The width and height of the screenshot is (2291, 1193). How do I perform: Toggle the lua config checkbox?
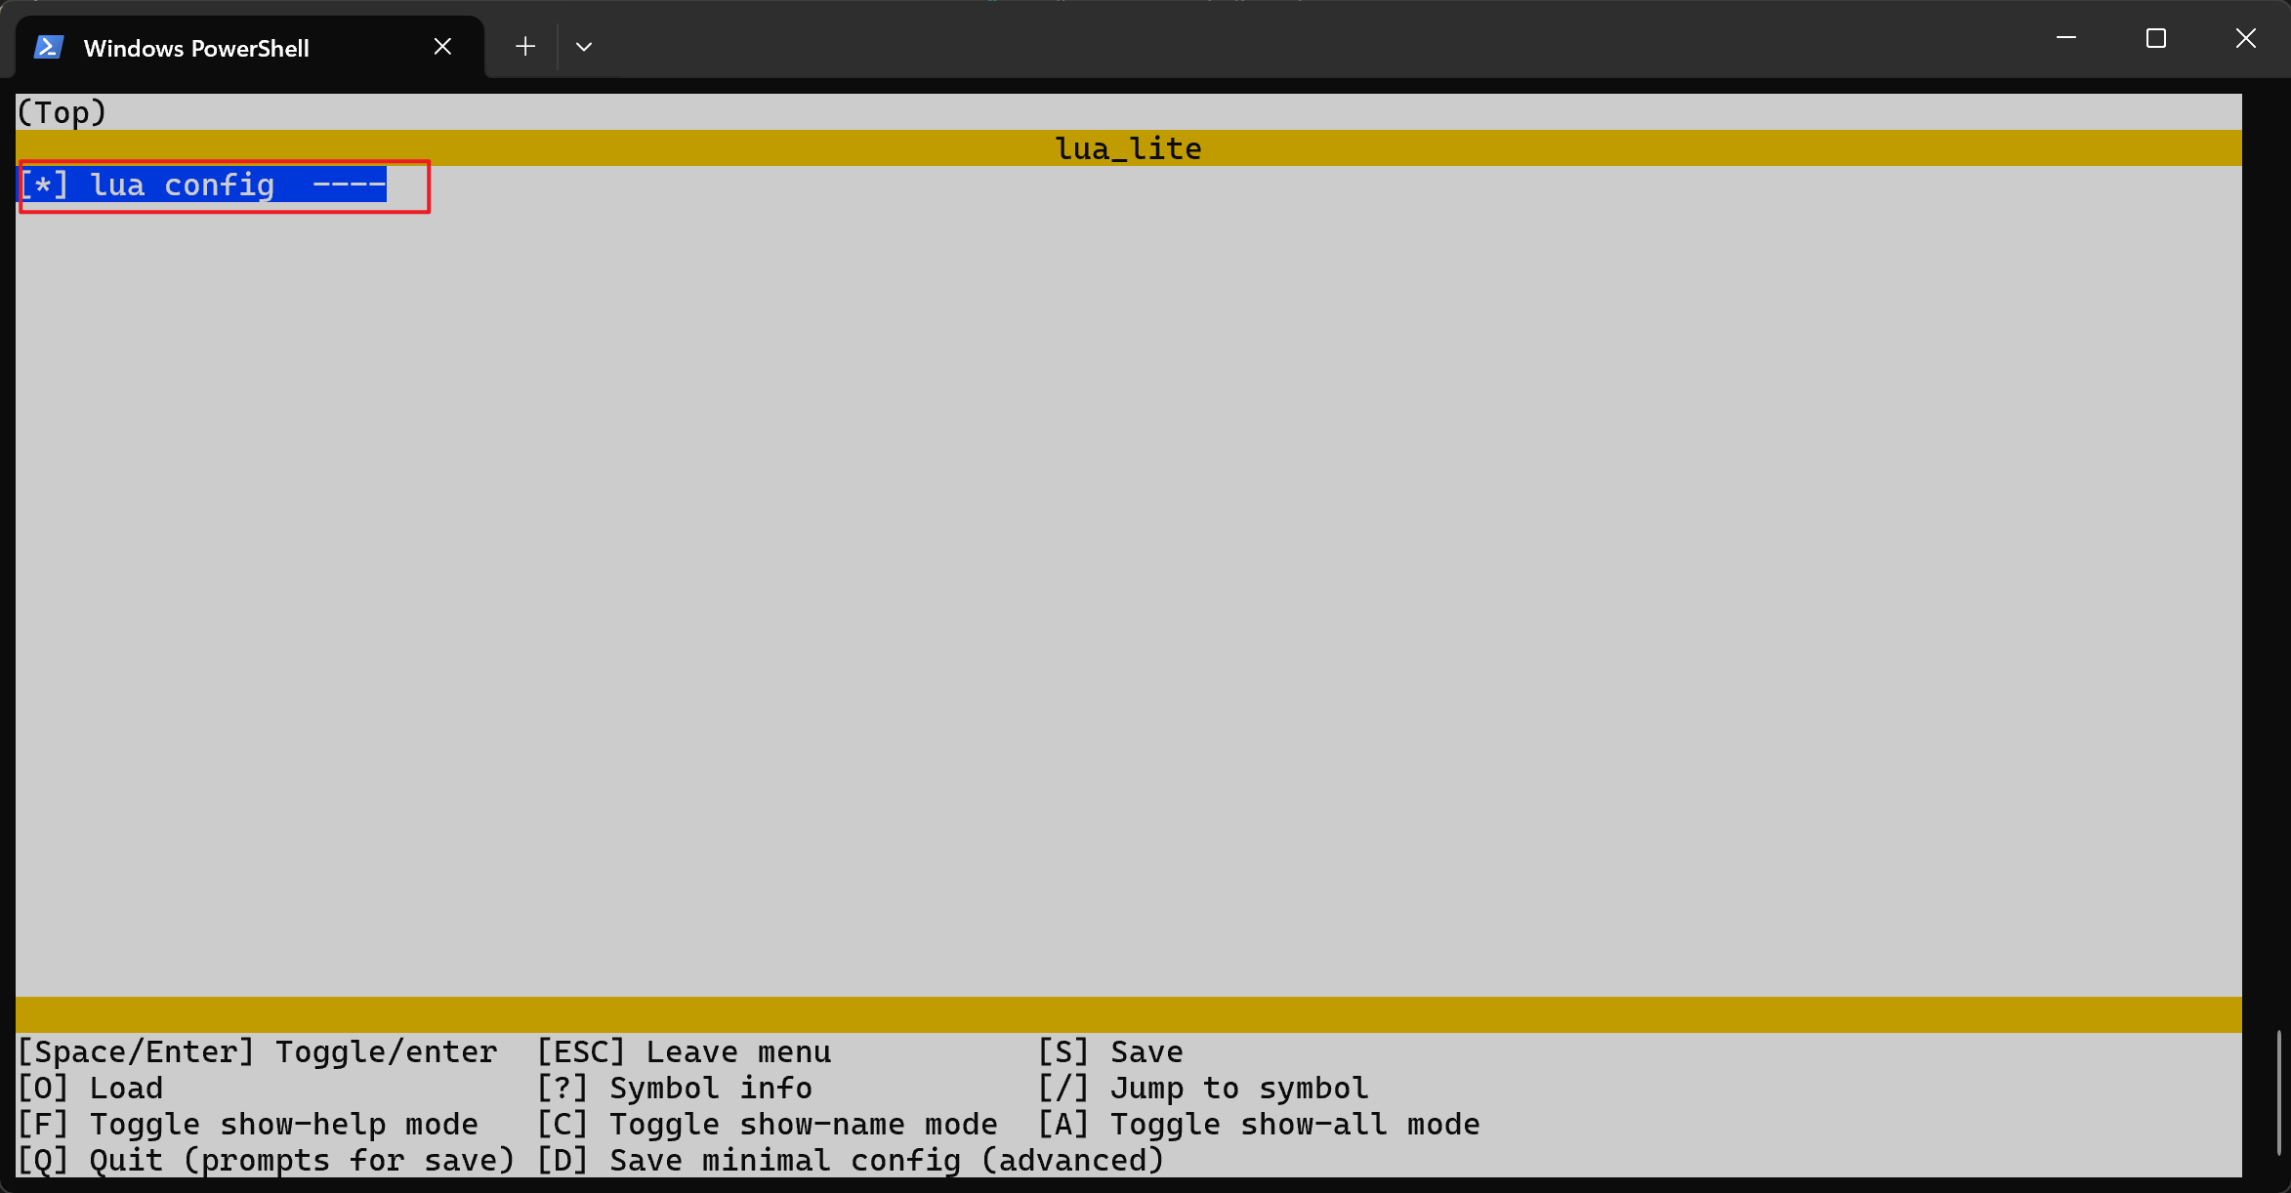[44, 185]
